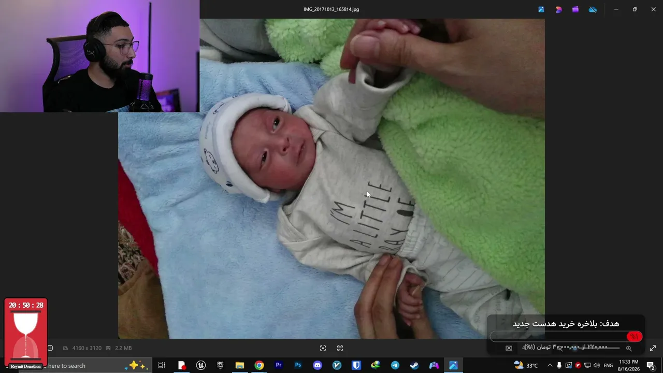Open Adobe Premiere Pro from the taskbar
Screen dimensions: 663x373
(279, 365)
